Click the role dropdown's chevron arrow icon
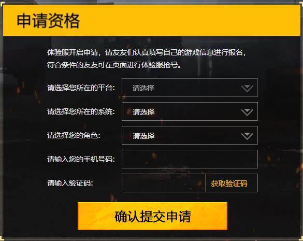 [x=247, y=136]
